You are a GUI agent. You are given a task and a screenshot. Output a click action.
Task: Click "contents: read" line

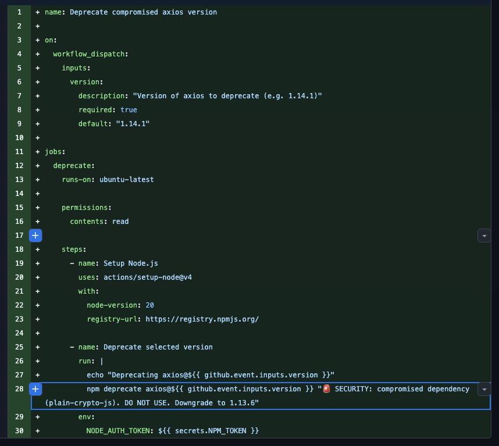[99, 222]
